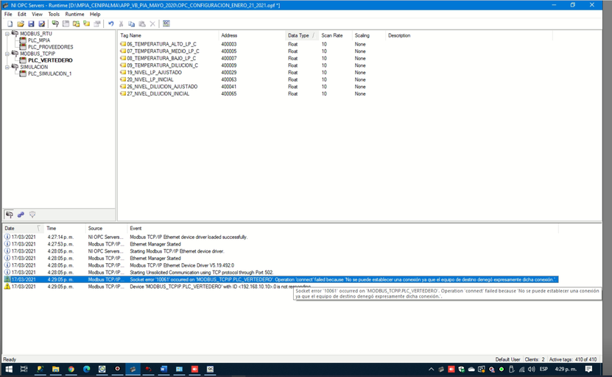Image resolution: width=612 pixels, height=377 pixels.
Task: Open the Tools menu
Action: click(54, 14)
